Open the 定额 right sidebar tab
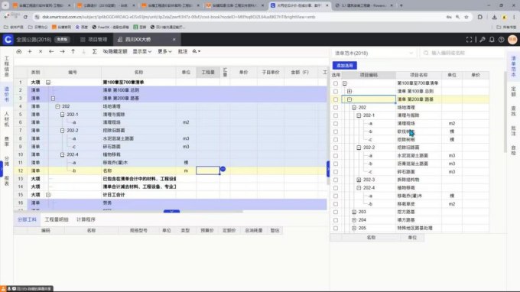The height and width of the screenshot is (292, 520). (x=513, y=91)
